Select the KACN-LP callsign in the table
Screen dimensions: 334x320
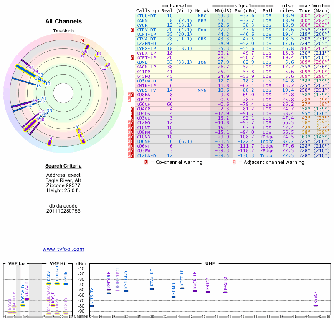pos(146,67)
